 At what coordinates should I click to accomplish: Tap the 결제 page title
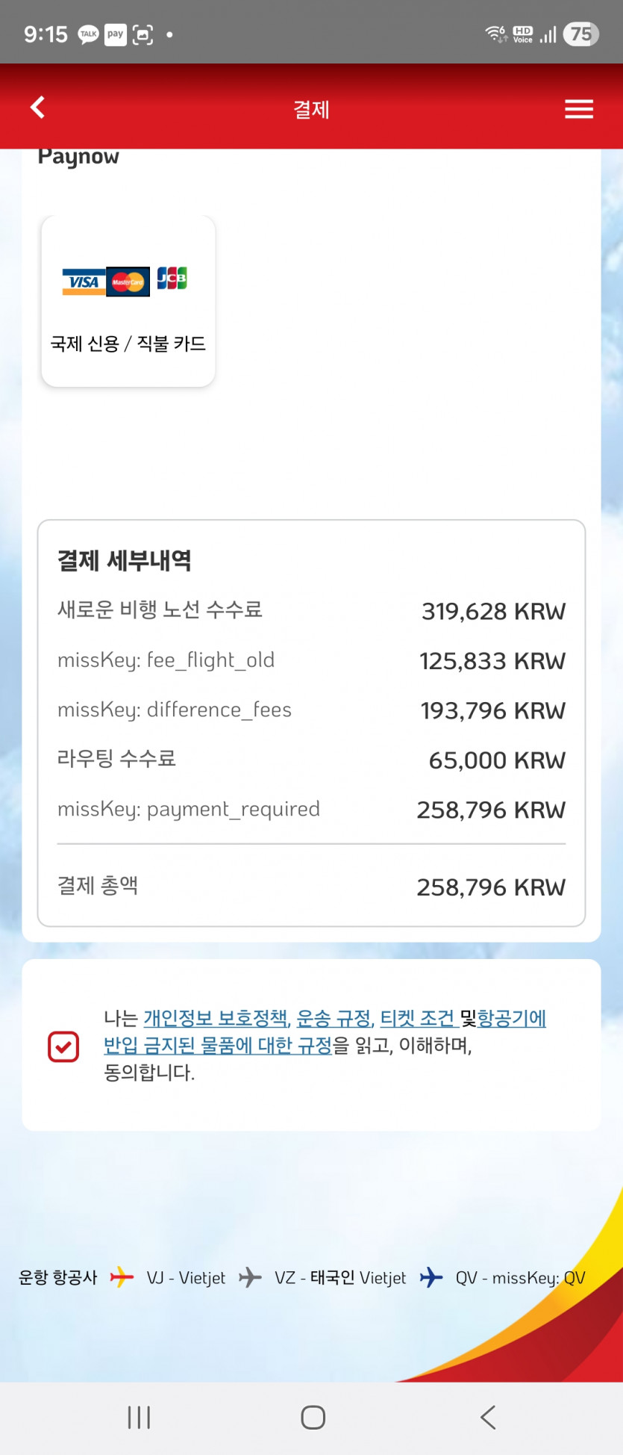pos(311,110)
